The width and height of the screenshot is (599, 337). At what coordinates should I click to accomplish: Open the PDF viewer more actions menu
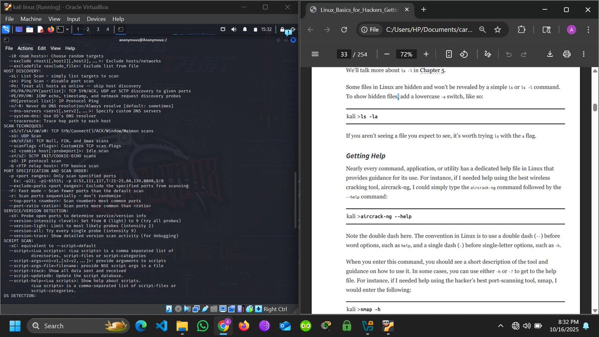click(x=584, y=54)
